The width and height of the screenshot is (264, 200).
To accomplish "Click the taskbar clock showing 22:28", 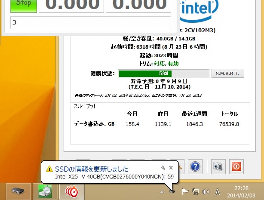I will coord(241,192).
